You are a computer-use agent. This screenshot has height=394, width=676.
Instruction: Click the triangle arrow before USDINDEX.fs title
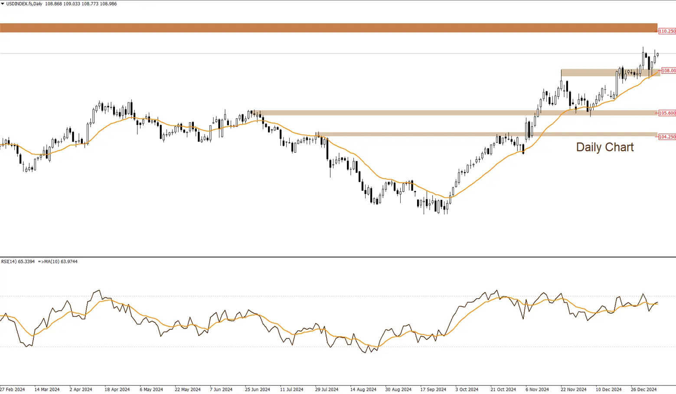(x=3, y=4)
